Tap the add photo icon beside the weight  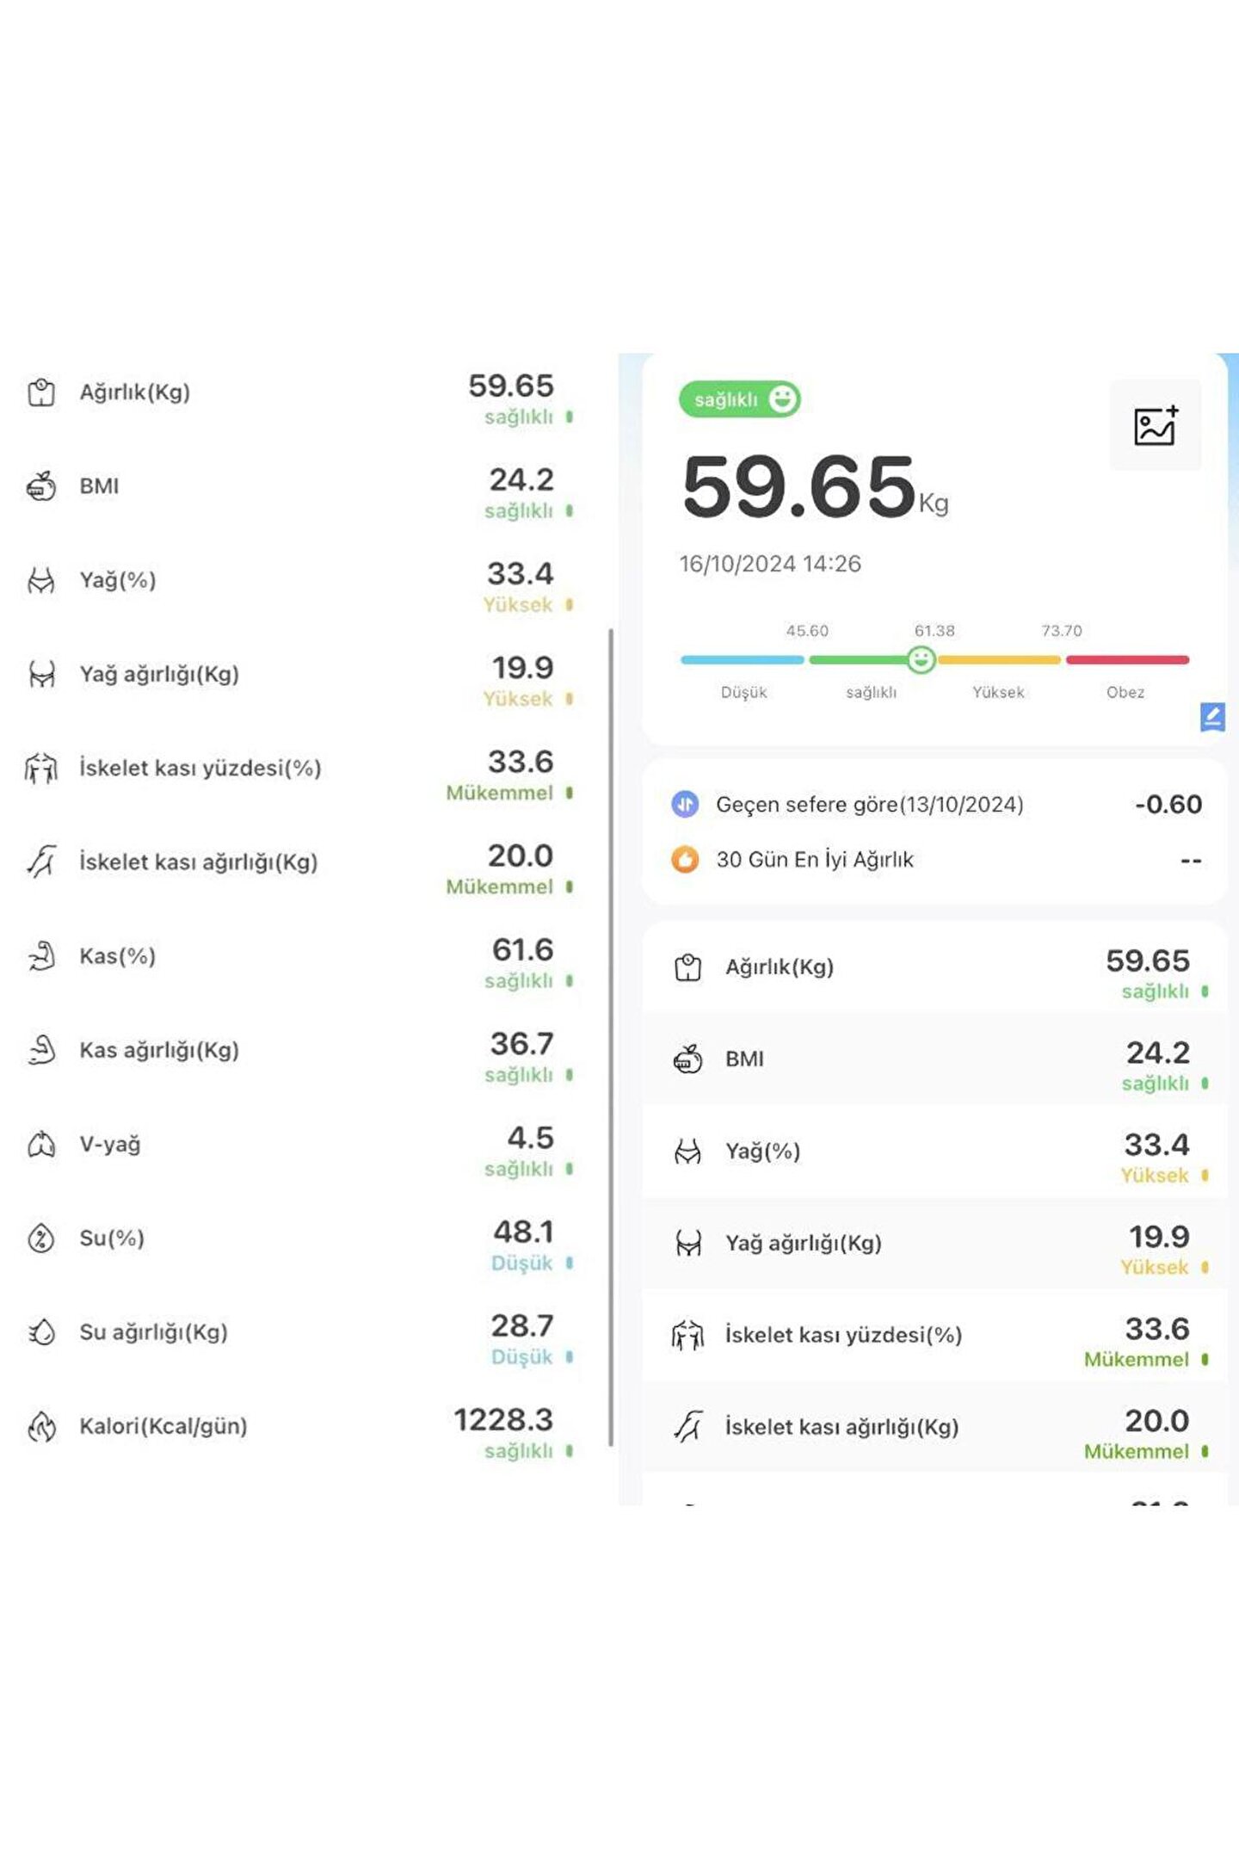[x=1155, y=425]
